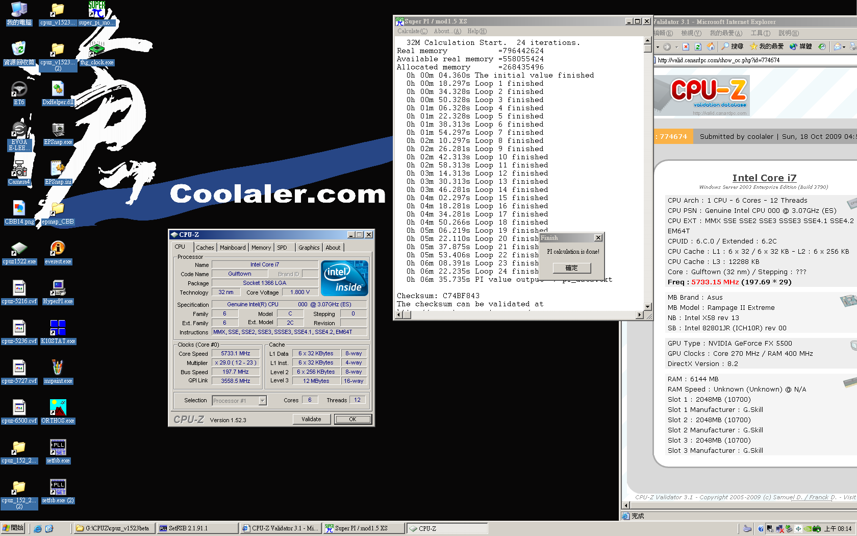Select the EPSnap.exe desktop icon
857x536 pixels.
(x=58, y=133)
